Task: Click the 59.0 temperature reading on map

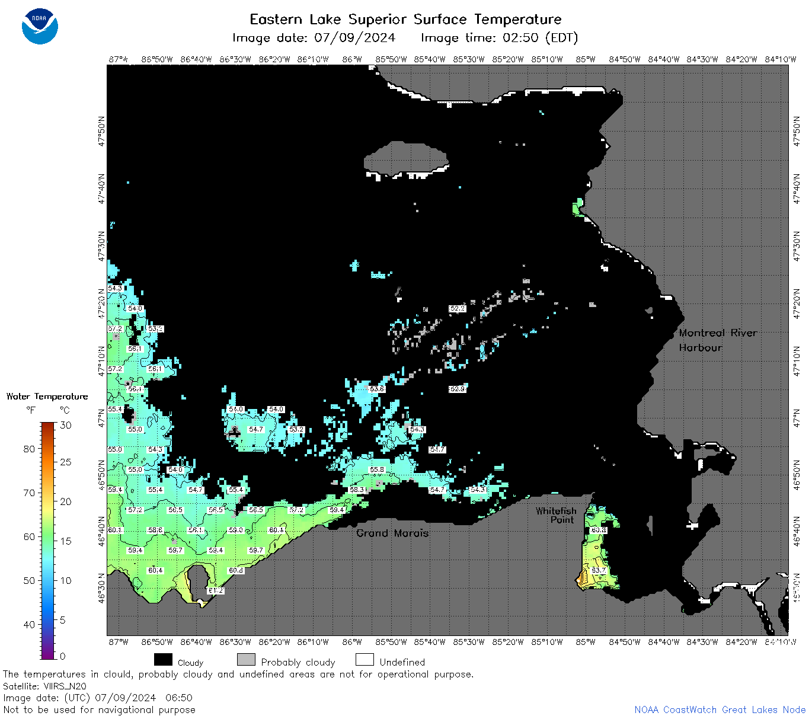Action: [235, 531]
